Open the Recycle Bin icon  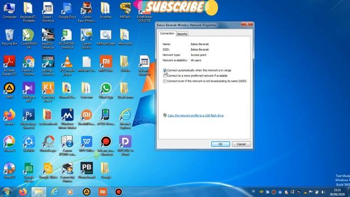coord(9,37)
